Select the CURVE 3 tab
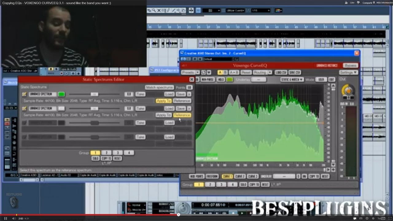393x221 pixels. click(252, 176)
